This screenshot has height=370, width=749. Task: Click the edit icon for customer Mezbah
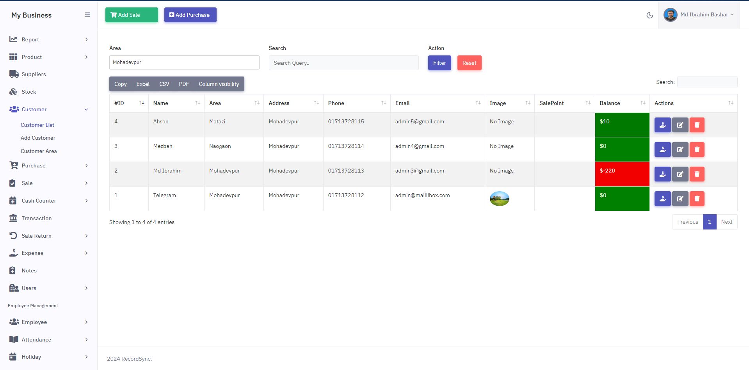pos(680,149)
